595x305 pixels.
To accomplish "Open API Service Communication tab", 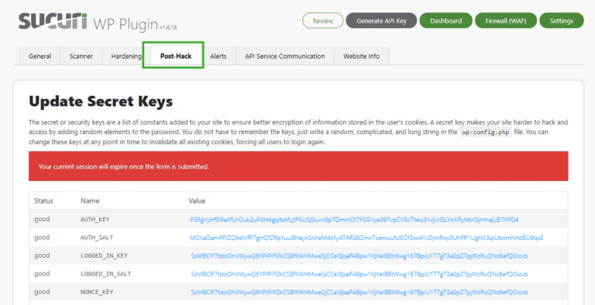I will click(285, 57).
